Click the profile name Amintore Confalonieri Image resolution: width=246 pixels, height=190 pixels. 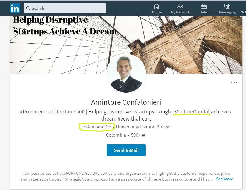[126, 102]
